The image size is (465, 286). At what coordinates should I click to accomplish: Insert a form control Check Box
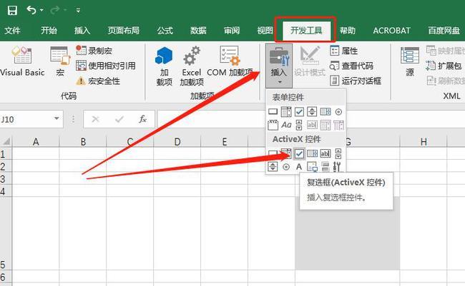click(x=299, y=112)
